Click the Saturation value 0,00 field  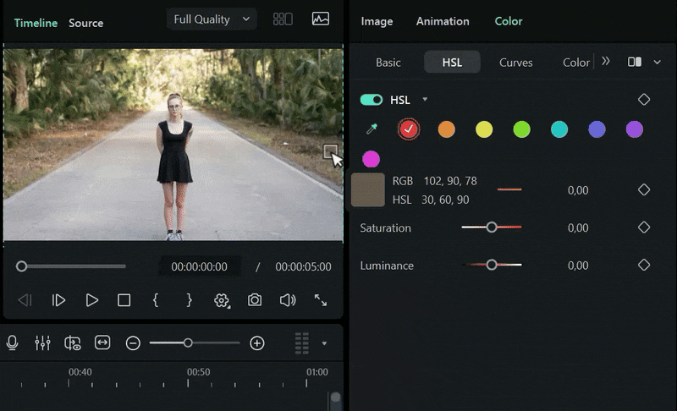578,227
